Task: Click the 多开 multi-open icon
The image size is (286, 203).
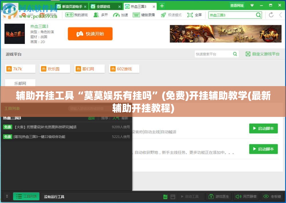Action: click(x=100, y=15)
